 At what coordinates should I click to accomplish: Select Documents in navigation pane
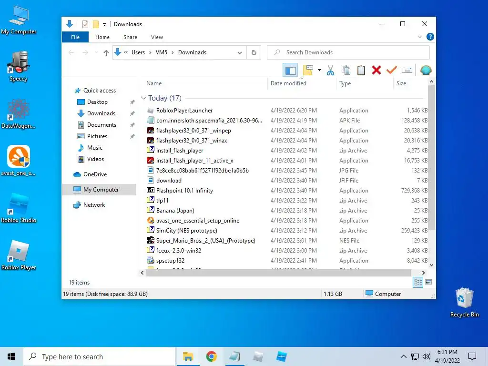point(102,125)
